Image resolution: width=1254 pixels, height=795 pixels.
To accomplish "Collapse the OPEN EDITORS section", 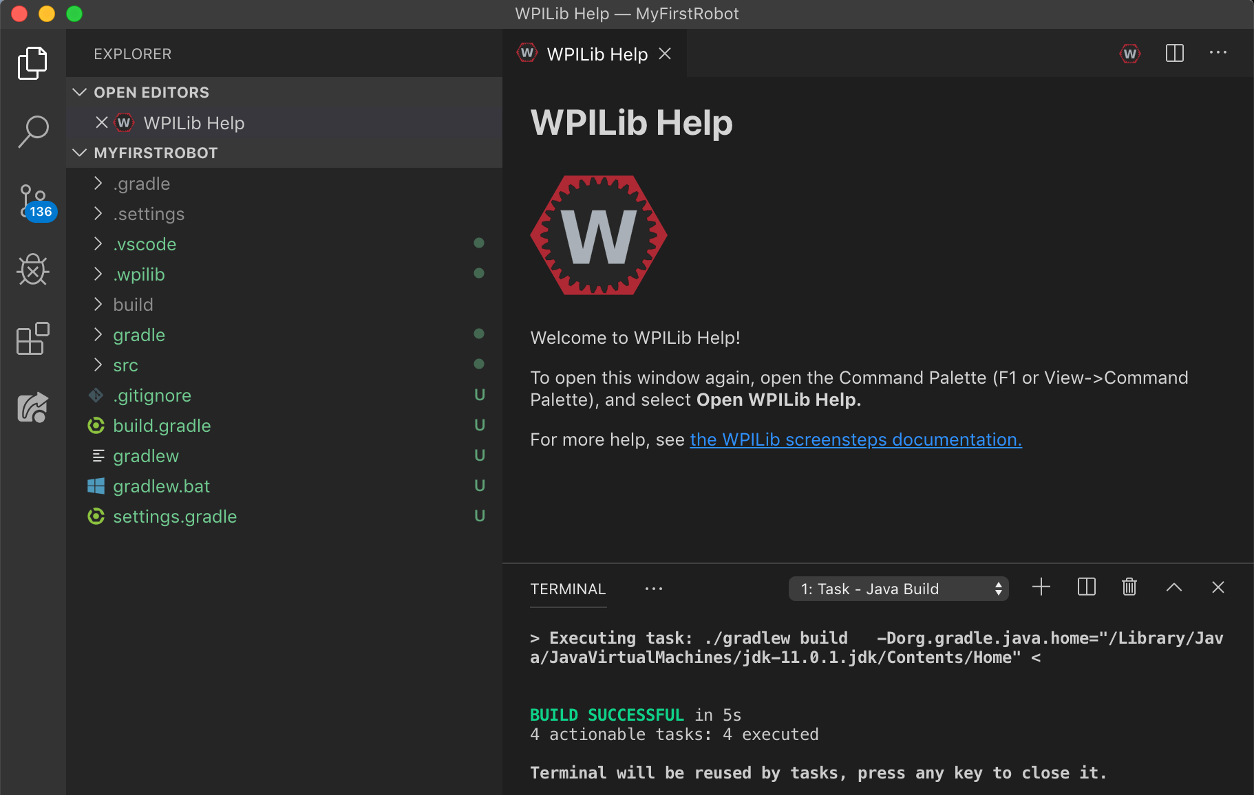I will click(x=284, y=92).
